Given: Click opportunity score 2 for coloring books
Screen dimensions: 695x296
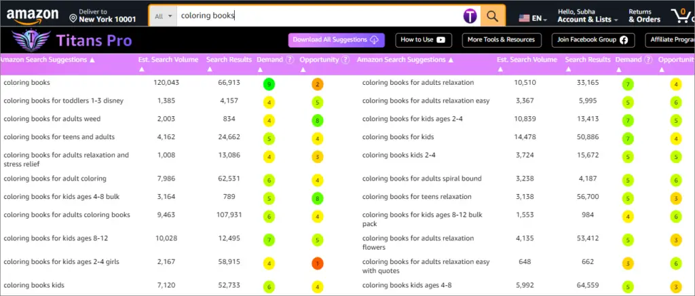Looking at the screenshot, I should (x=318, y=84).
